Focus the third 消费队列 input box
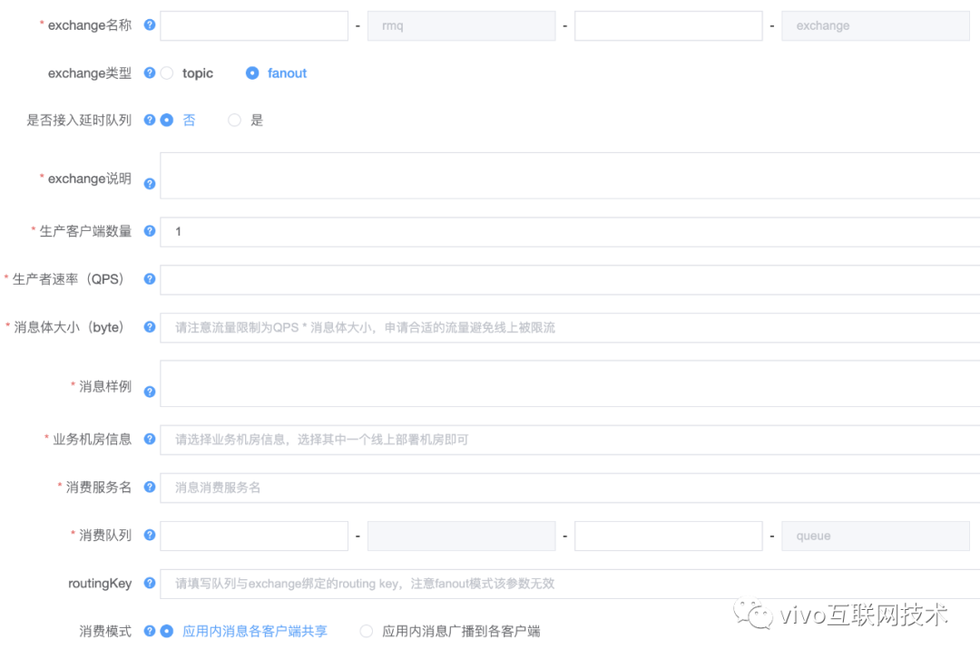The height and width of the screenshot is (658, 980). tap(668, 536)
